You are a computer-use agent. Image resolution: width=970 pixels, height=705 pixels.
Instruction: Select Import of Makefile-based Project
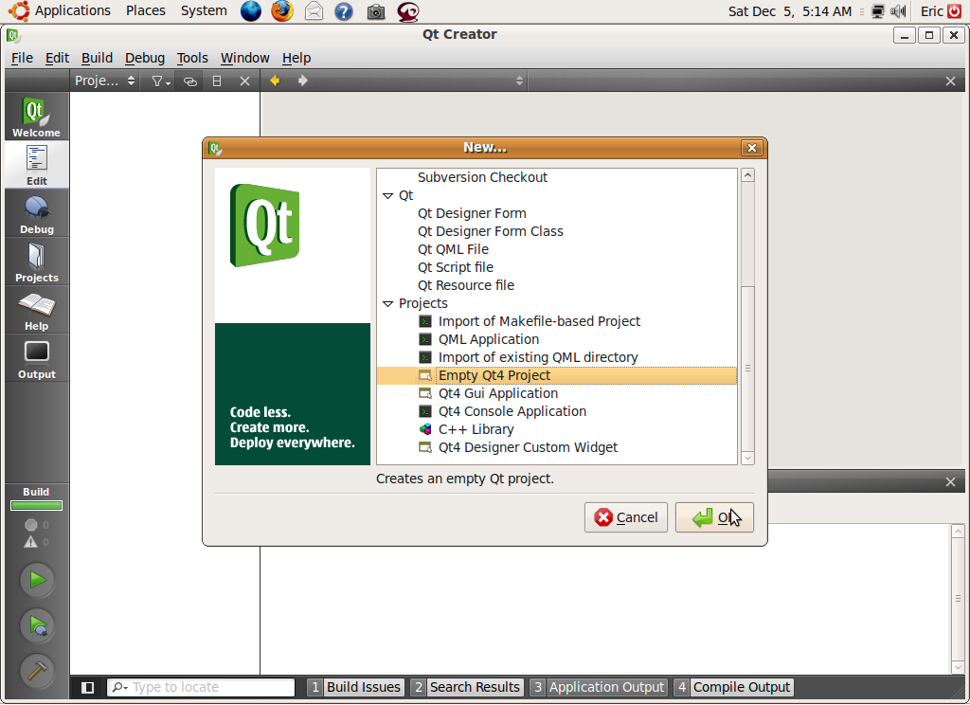[x=539, y=322]
